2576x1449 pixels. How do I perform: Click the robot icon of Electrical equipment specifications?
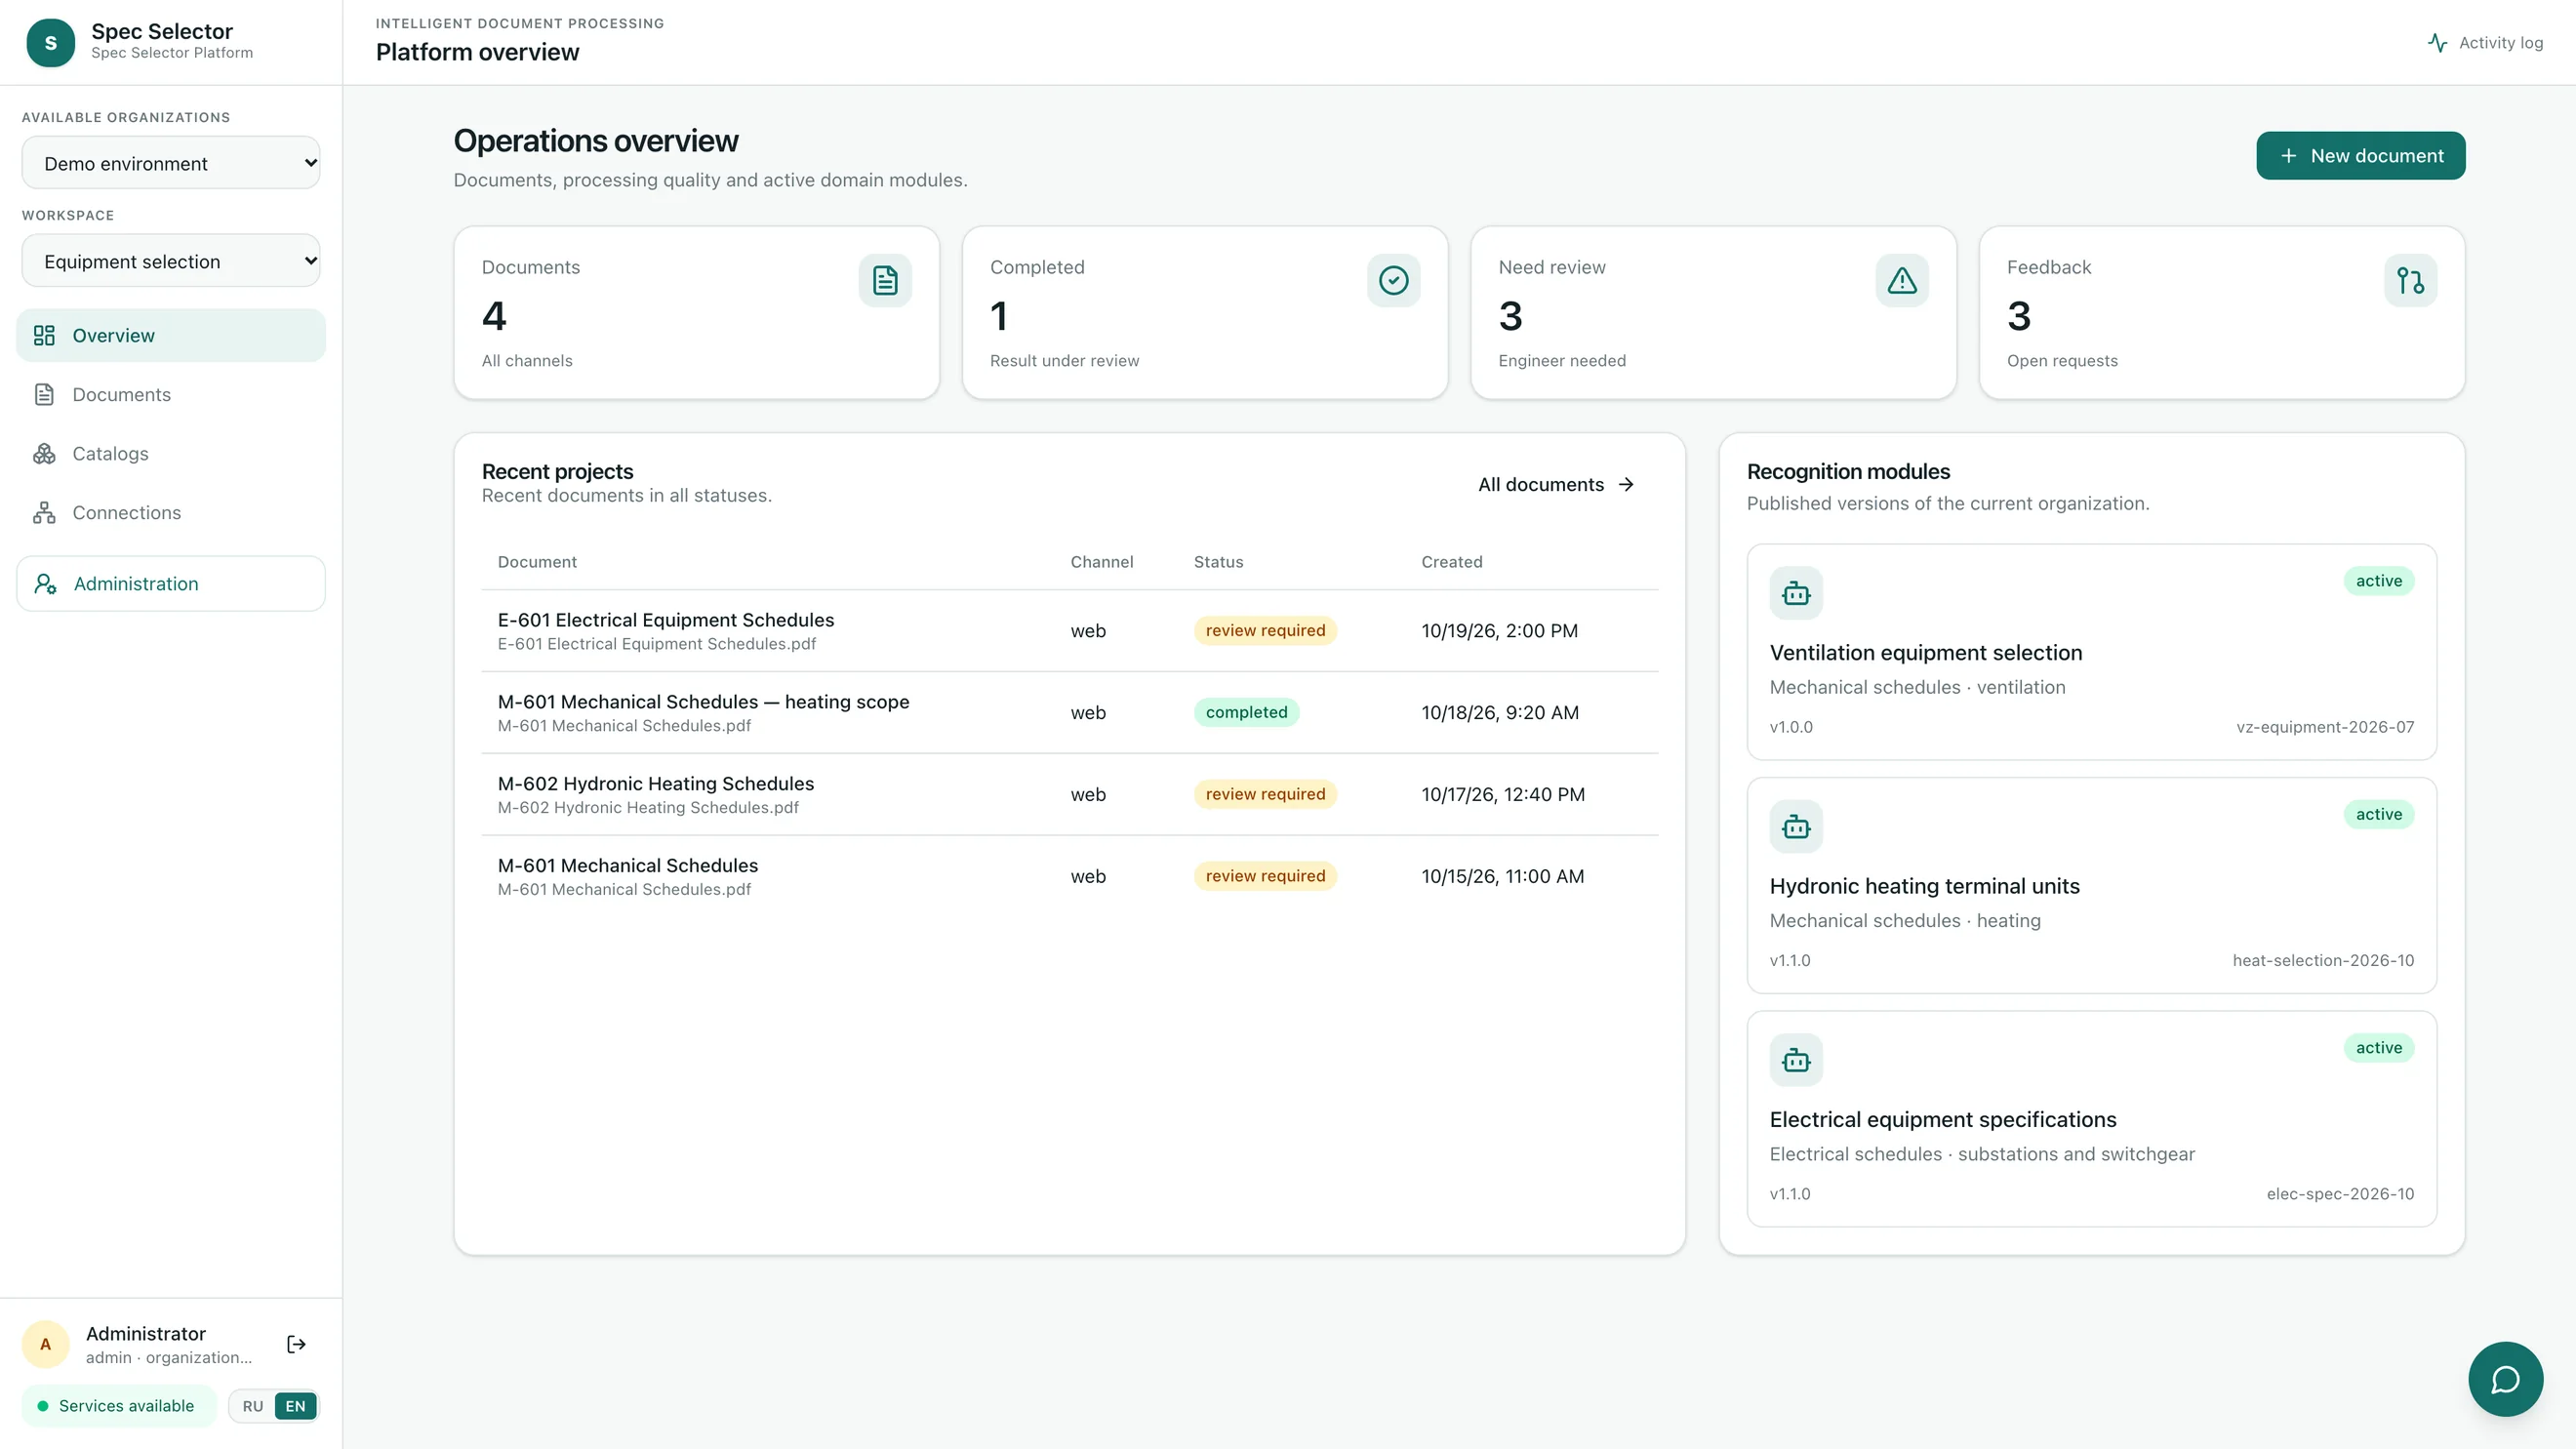pyautogui.click(x=1796, y=1060)
